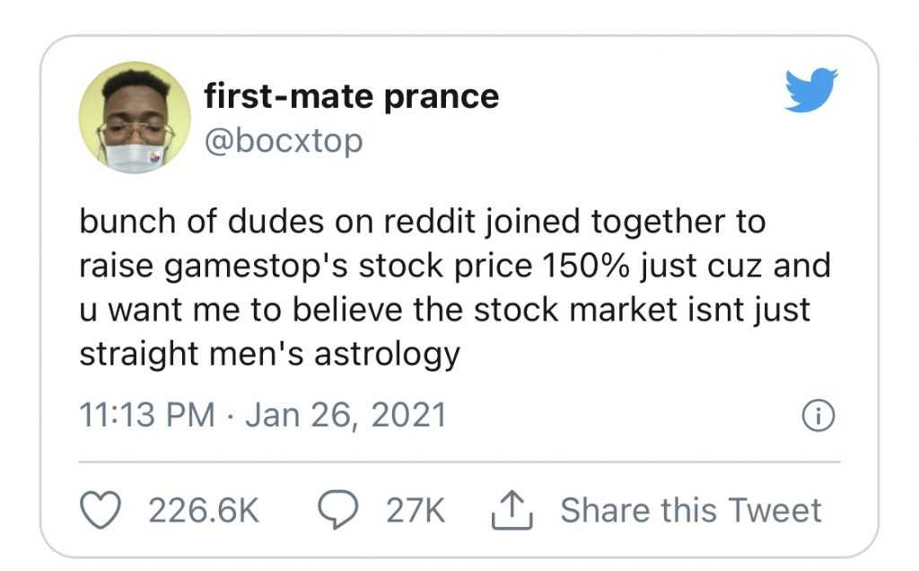919x571 pixels.
Task: Select the tweet body text
Action: [449, 287]
